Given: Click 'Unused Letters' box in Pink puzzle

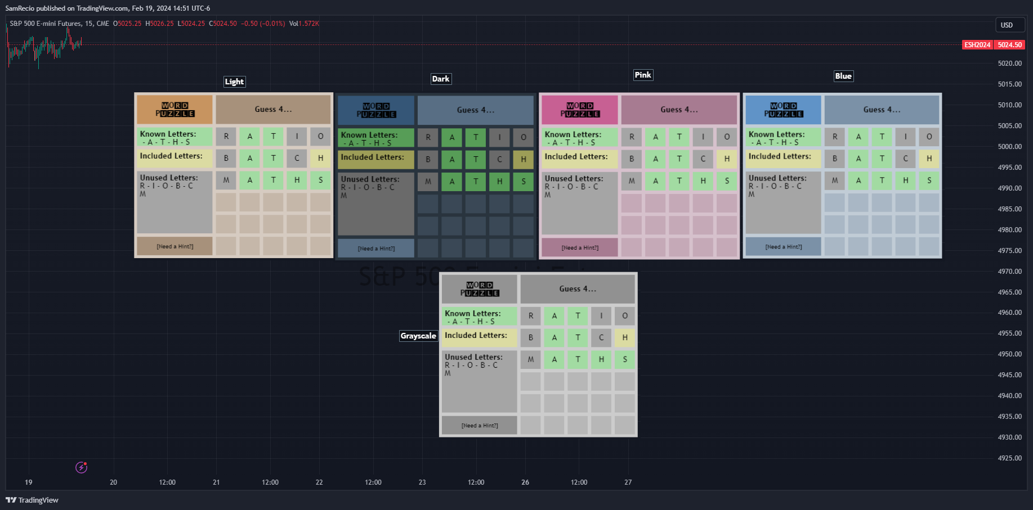Looking at the screenshot, I should click(x=580, y=203).
